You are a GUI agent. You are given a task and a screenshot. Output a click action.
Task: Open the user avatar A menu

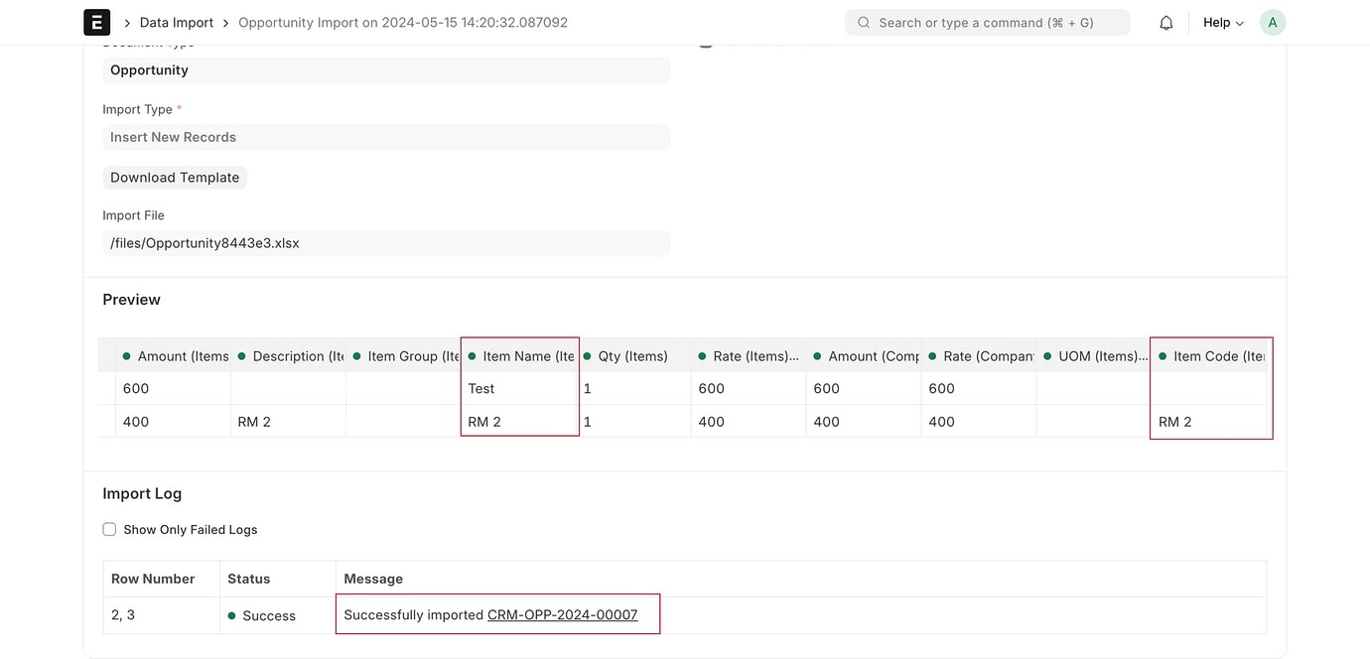click(1272, 22)
